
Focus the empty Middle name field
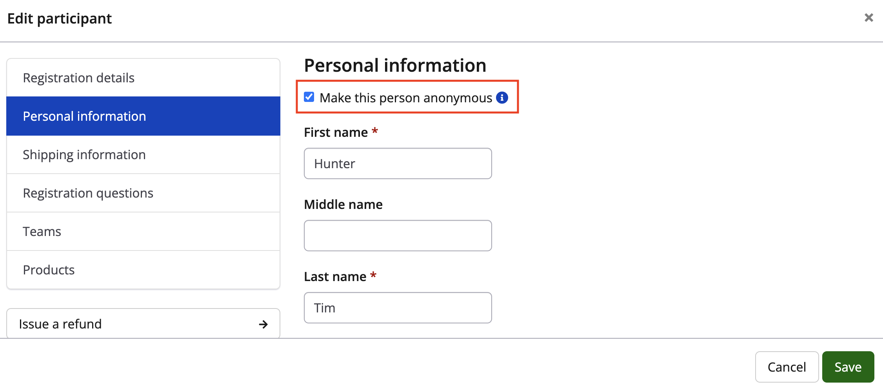point(398,236)
